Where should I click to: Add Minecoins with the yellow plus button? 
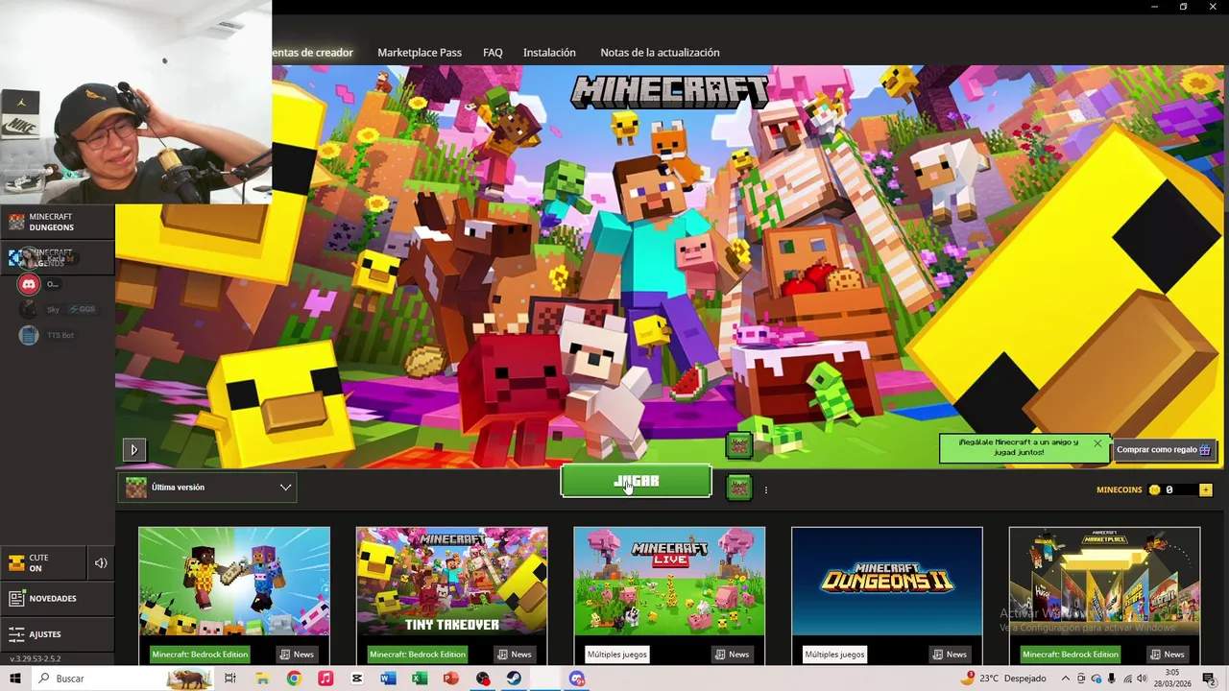point(1206,489)
